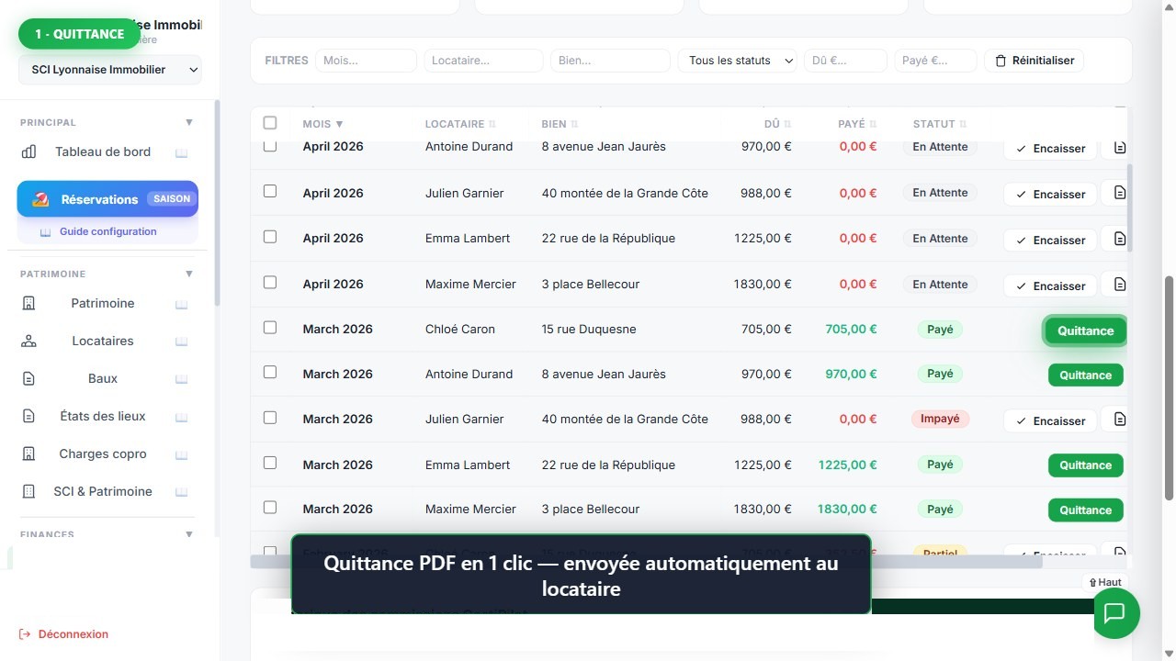Image resolution: width=1176 pixels, height=661 pixels.
Task: Click Encaisser for Maxime Mercier April 2026
Action: pos(1050,286)
